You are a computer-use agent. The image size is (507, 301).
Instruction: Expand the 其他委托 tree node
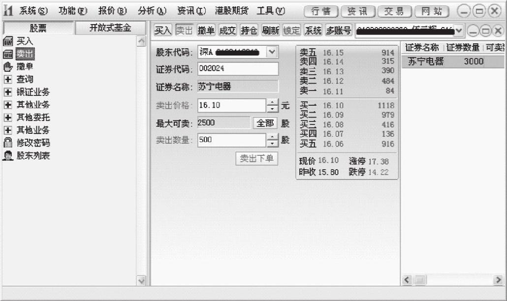(x=8, y=117)
